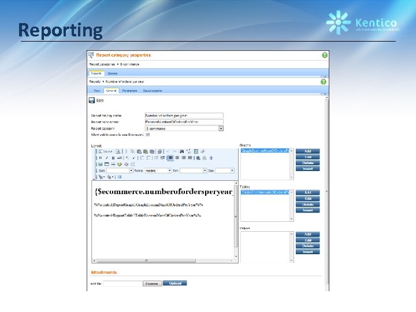416x312 pixels.
Task: Open help for Report category properties
Action: (x=325, y=55)
